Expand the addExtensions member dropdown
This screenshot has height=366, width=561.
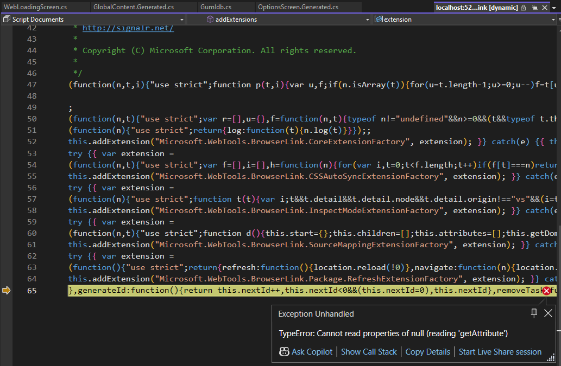tap(368, 20)
